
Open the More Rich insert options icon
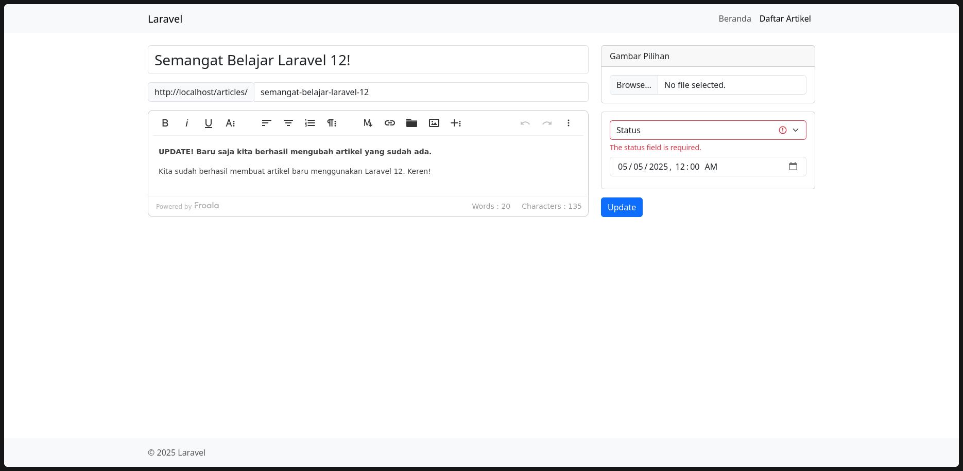(x=456, y=123)
